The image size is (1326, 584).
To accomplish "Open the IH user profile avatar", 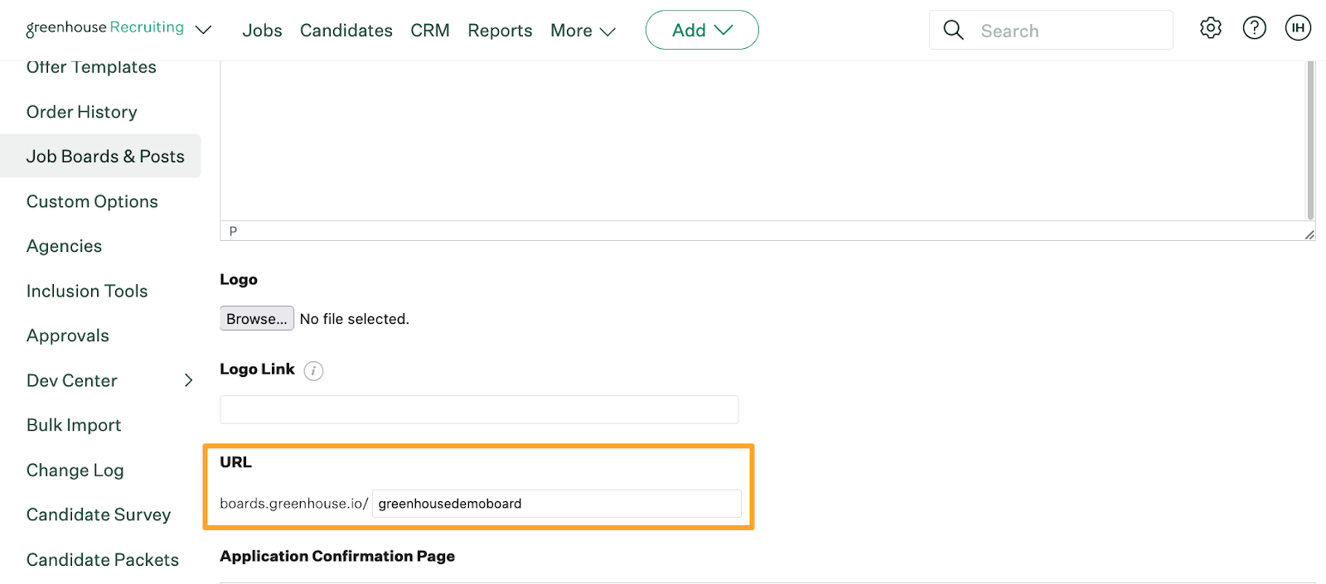I will (x=1298, y=28).
